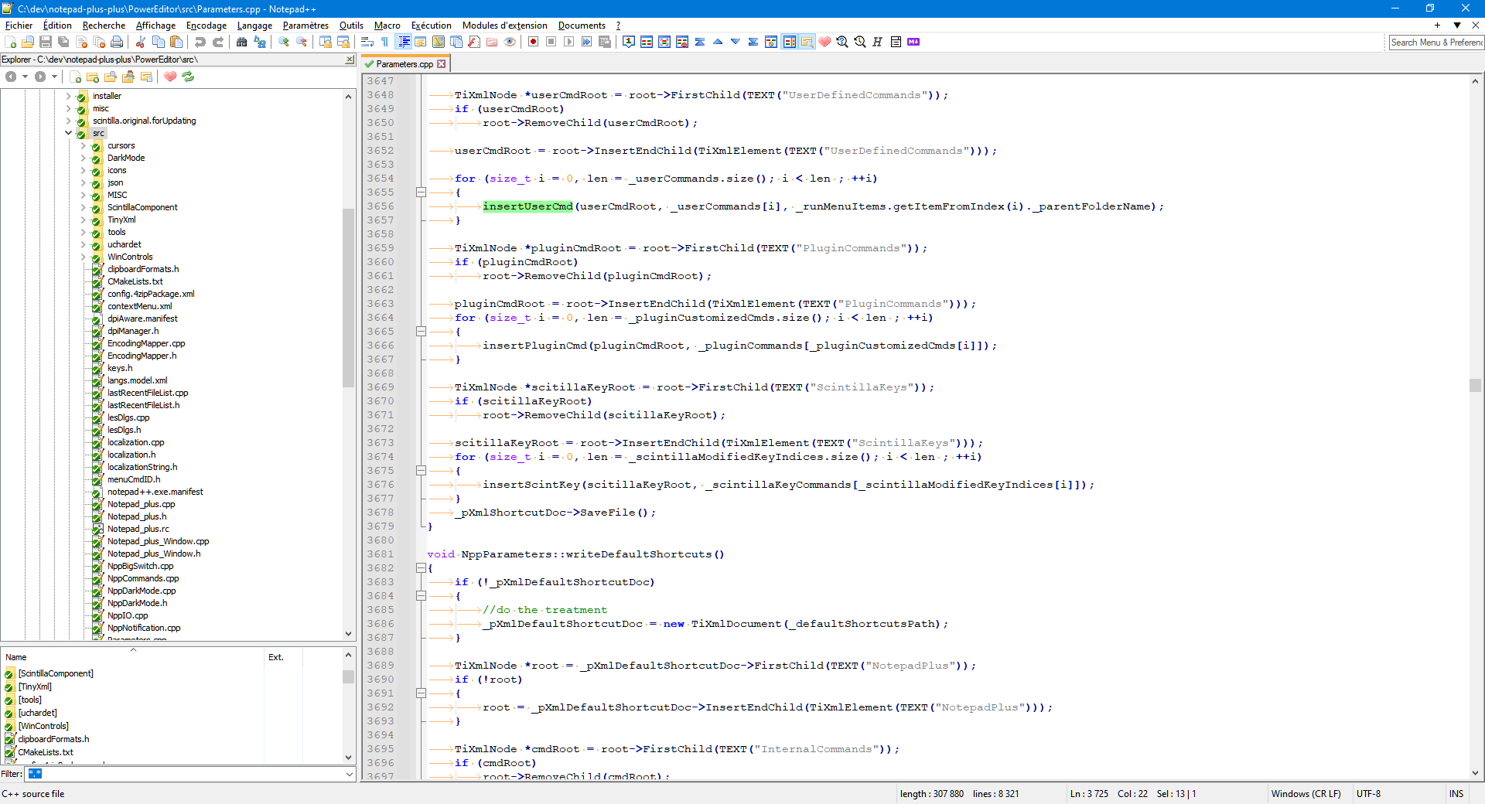
Task: Expand the ScintillaComponent folder node
Action: click(84, 207)
